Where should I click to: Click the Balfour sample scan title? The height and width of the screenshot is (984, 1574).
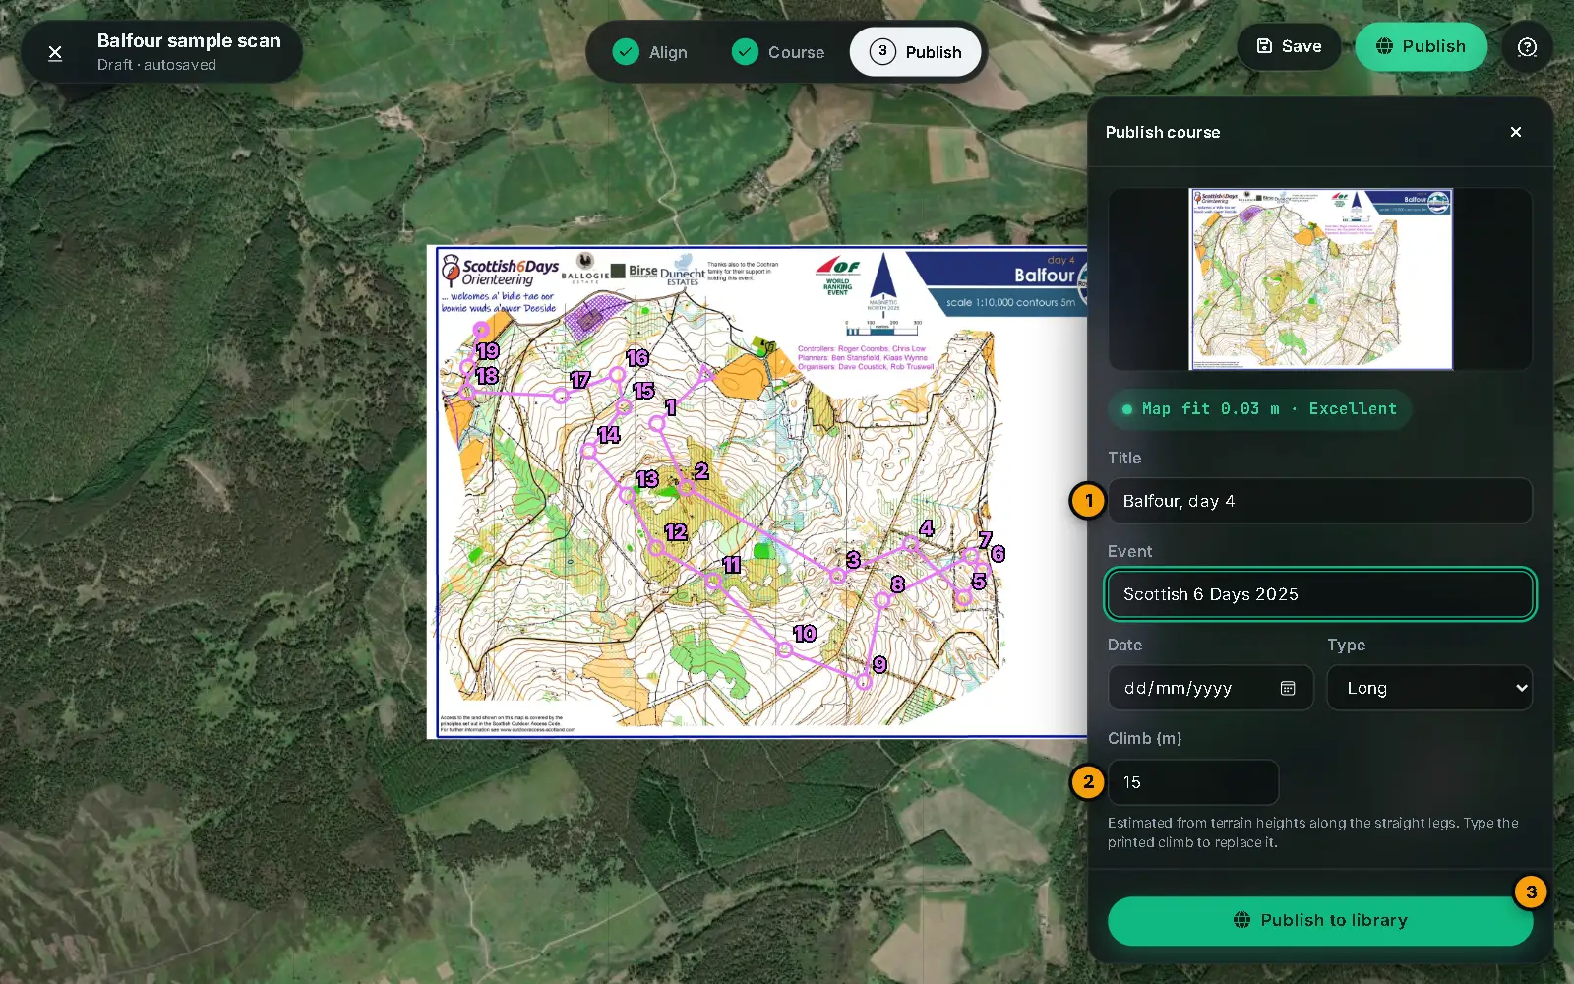click(189, 40)
